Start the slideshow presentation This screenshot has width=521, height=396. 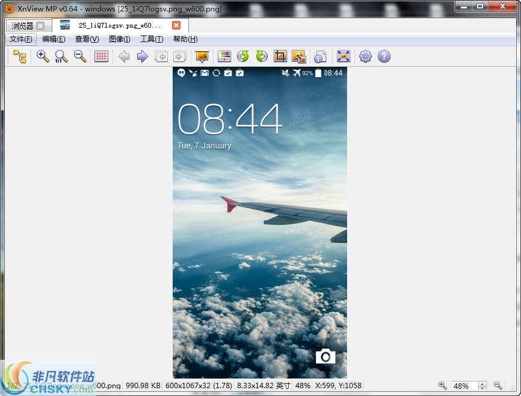point(202,57)
